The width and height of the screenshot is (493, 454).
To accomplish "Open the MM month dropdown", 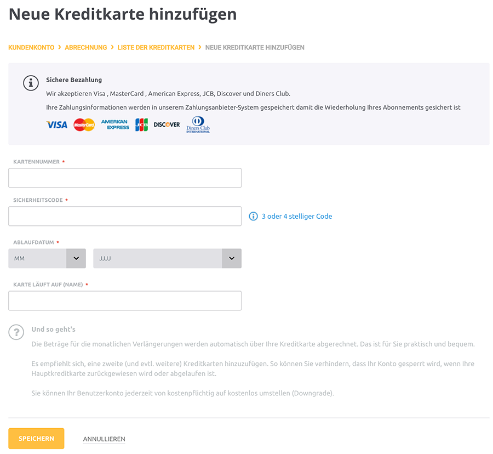I will (x=47, y=258).
